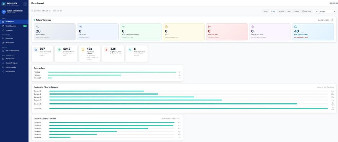The image size is (338, 142).
Task: Click the Notifications bell icon
Action: click(3, 71)
